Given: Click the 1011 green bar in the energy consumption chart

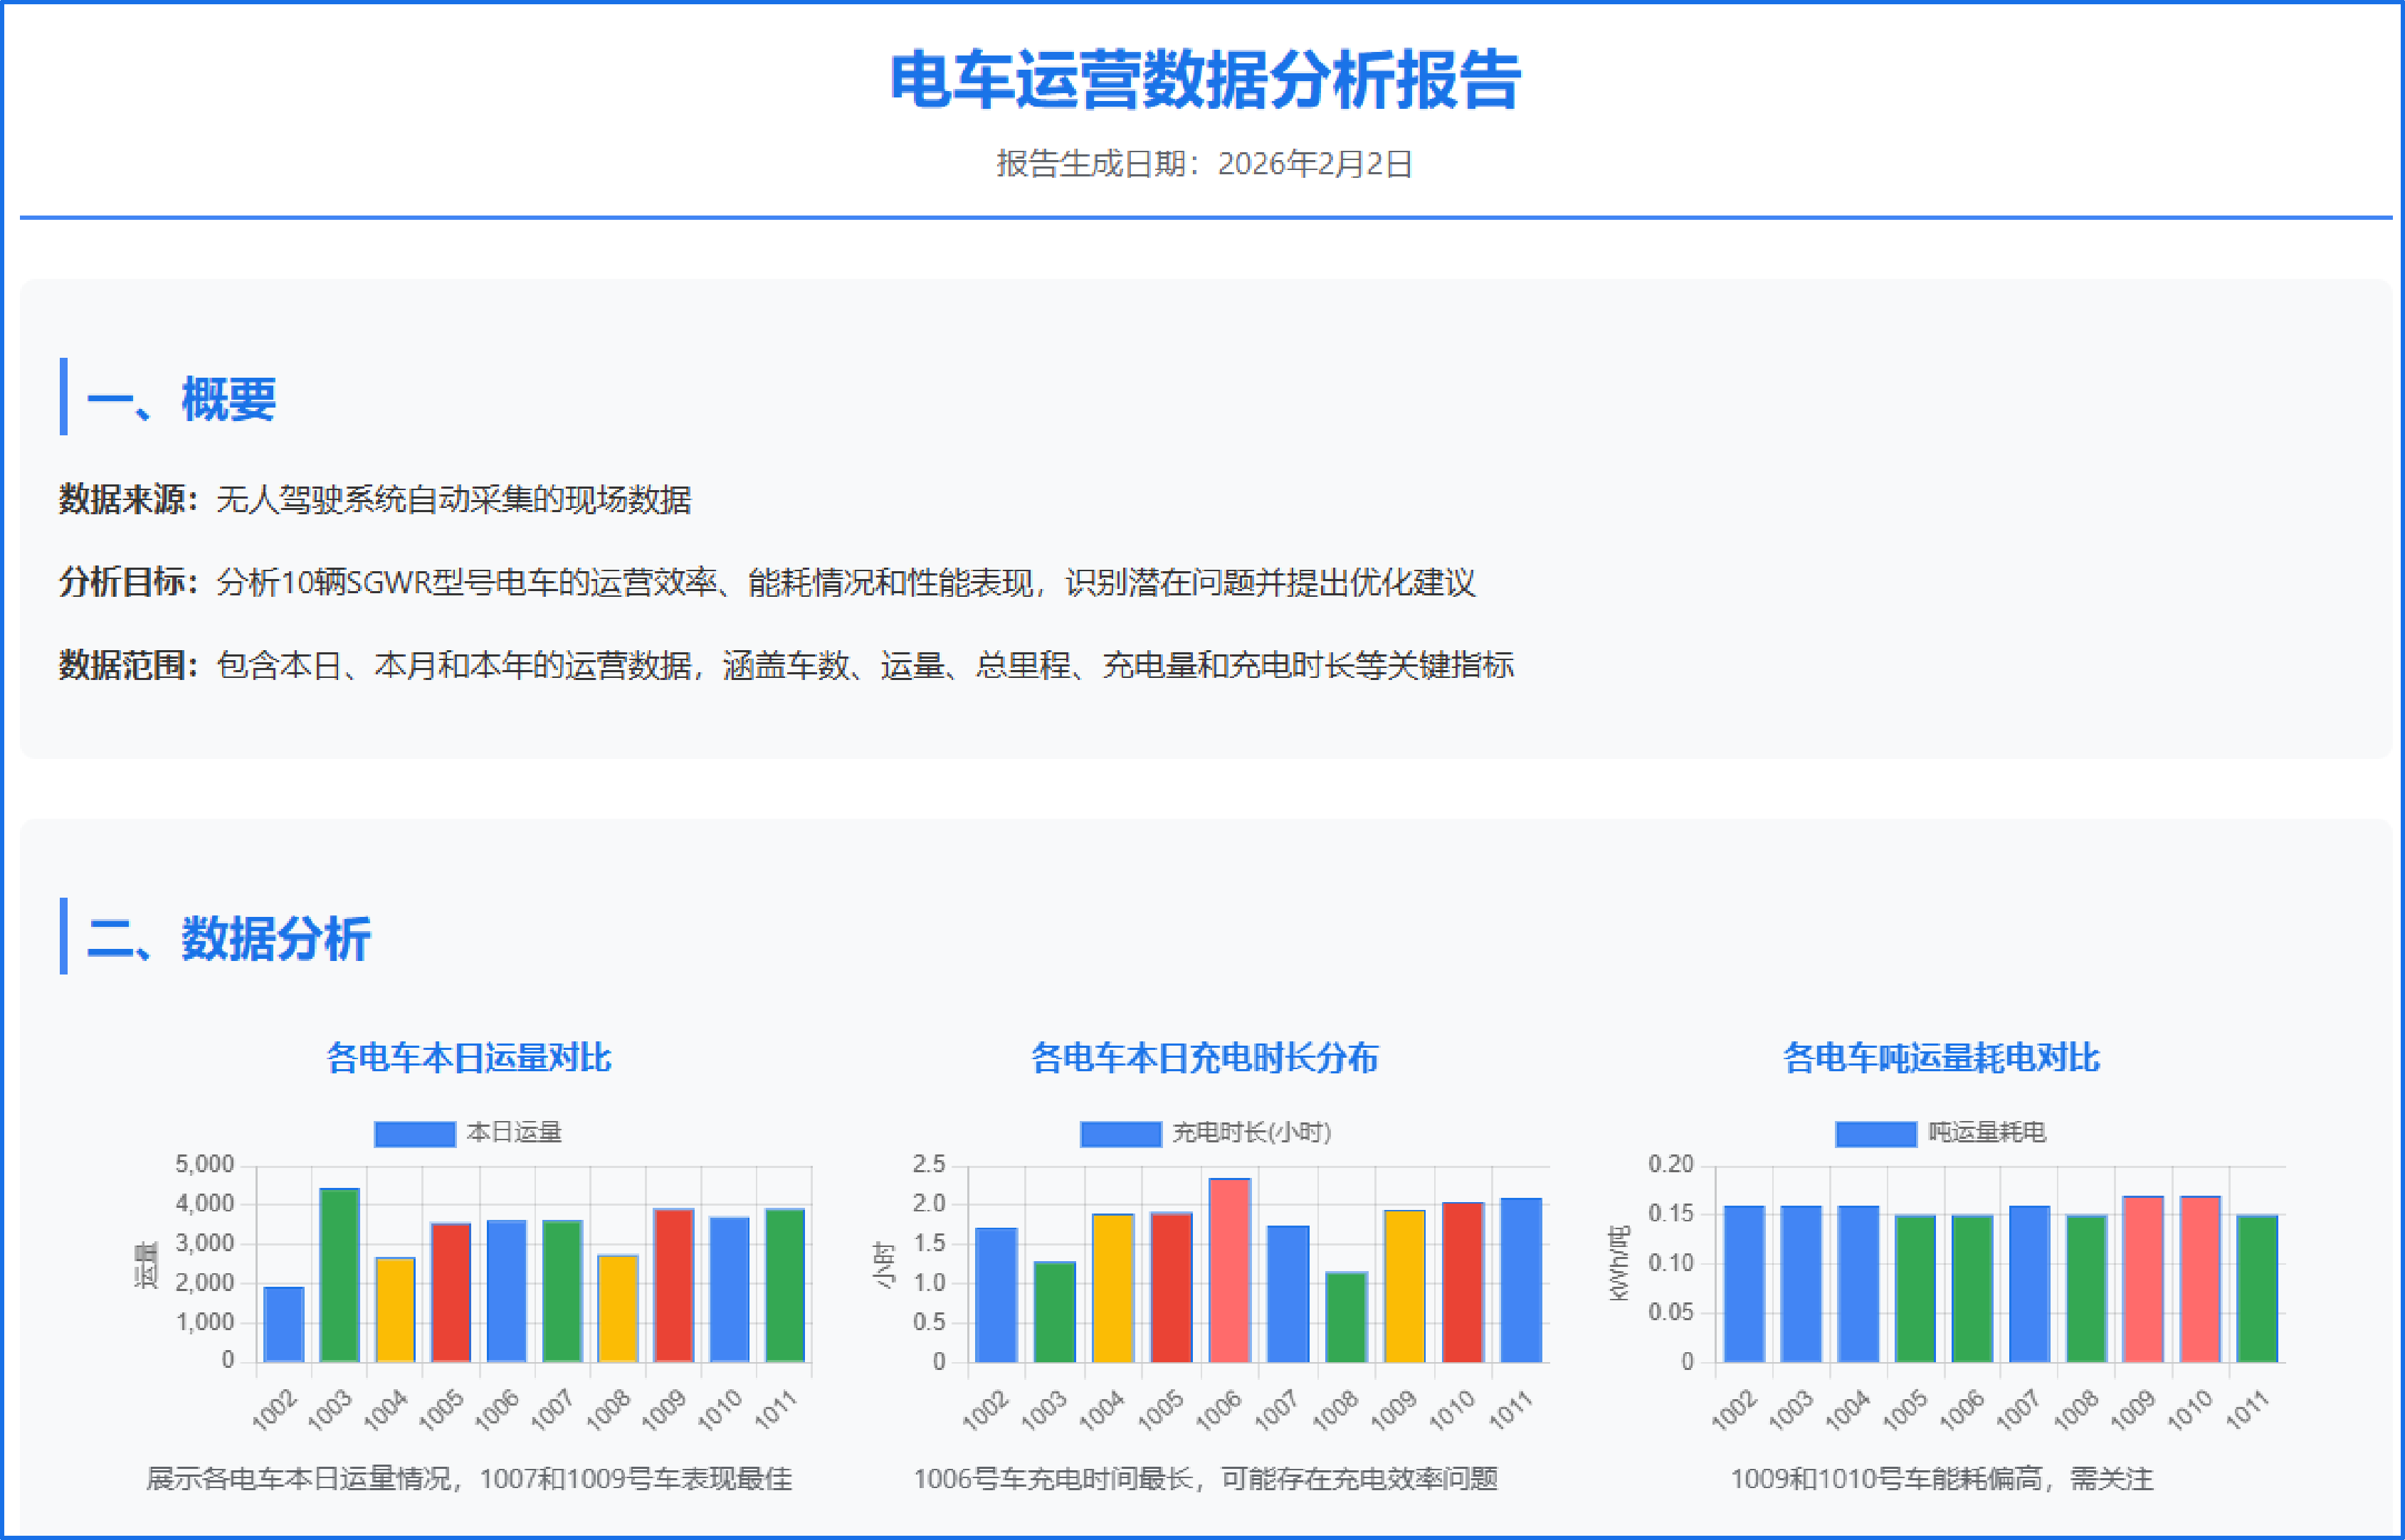Looking at the screenshot, I should pyautogui.click(x=2257, y=1288).
